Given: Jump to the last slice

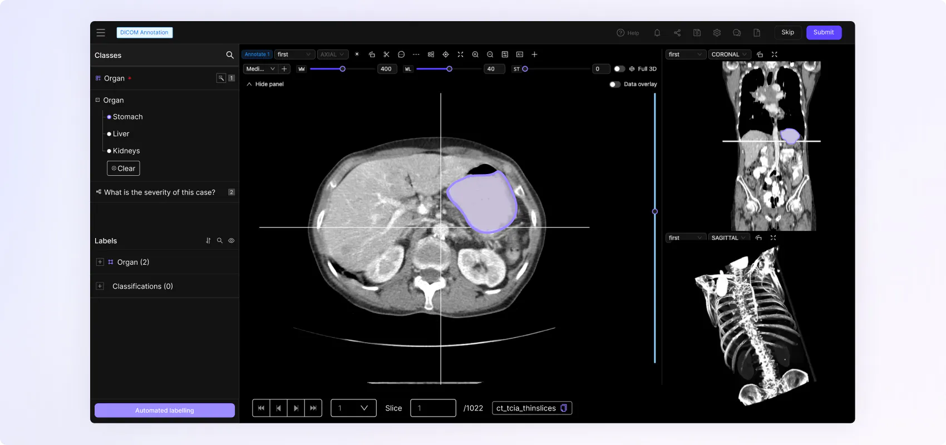Looking at the screenshot, I should pyautogui.click(x=313, y=408).
